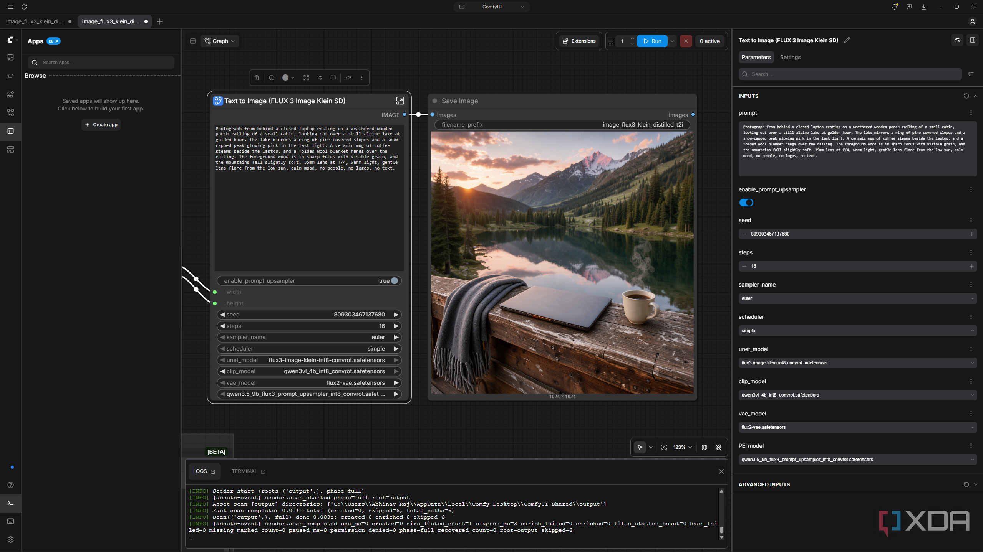Click the expand-frame icon in selection toolbar
983x552 pixels.
(x=306, y=77)
